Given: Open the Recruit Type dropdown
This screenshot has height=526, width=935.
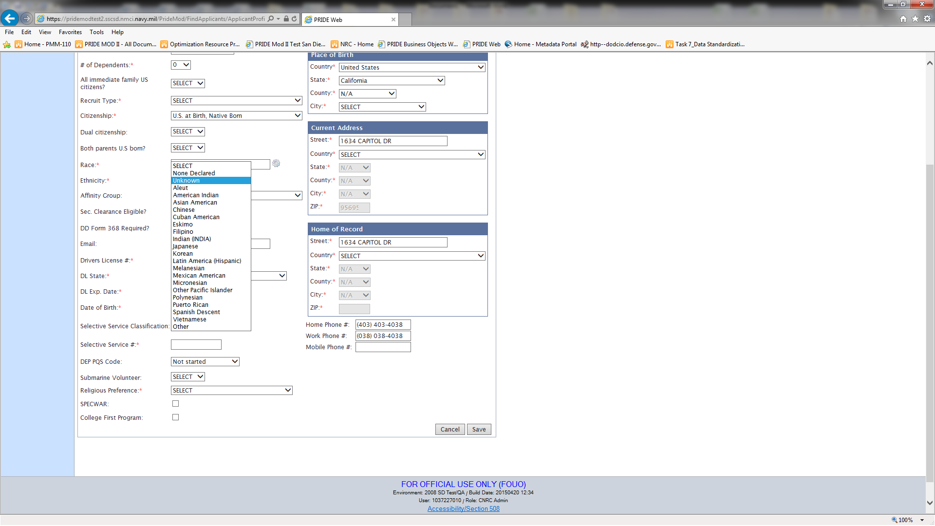Looking at the screenshot, I should pyautogui.click(x=236, y=101).
